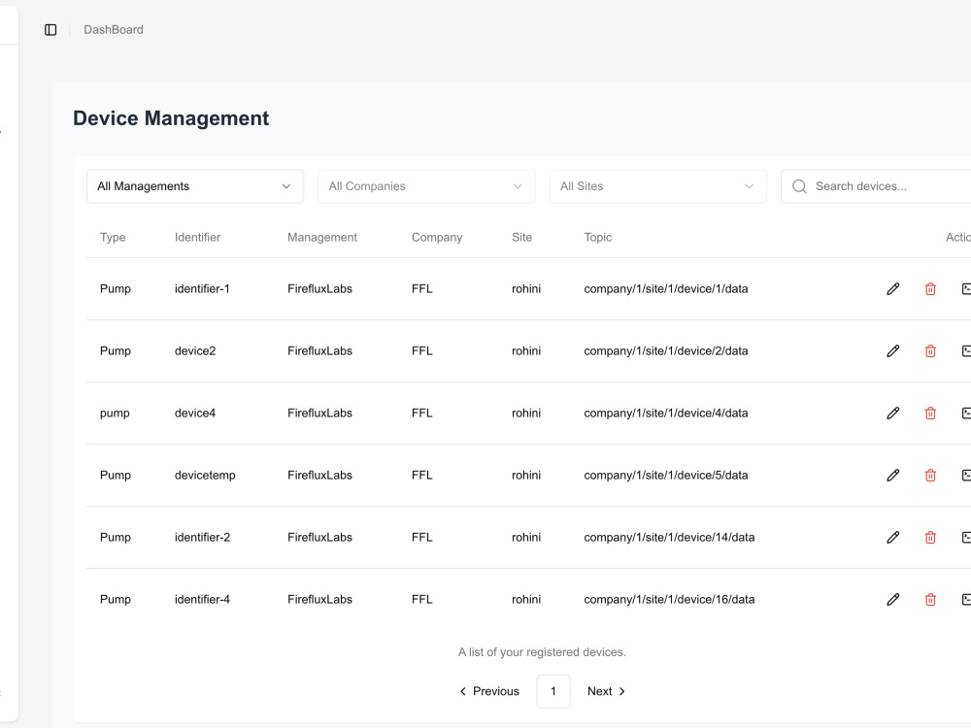Edit the identifier-4 device
This screenshot has height=728, width=971.
point(892,599)
